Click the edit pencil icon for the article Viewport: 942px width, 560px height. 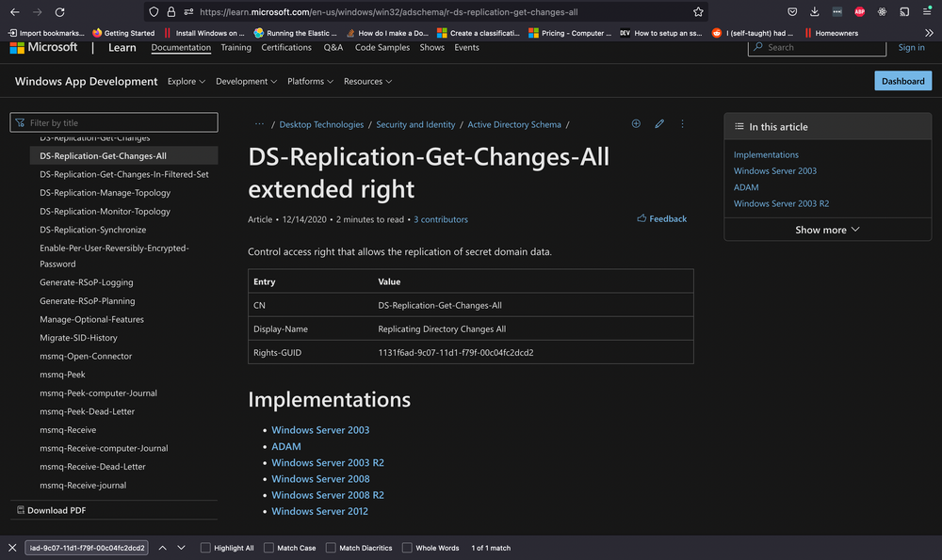tap(659, 124)
